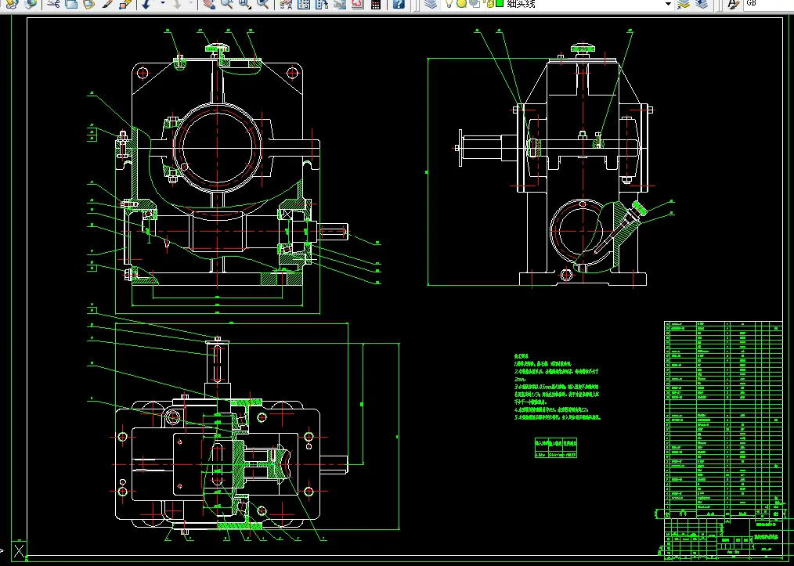Toggle the layer on/off light bulb
The height and width of the screenshot is (566, 794).
click(x=449, y=4)
